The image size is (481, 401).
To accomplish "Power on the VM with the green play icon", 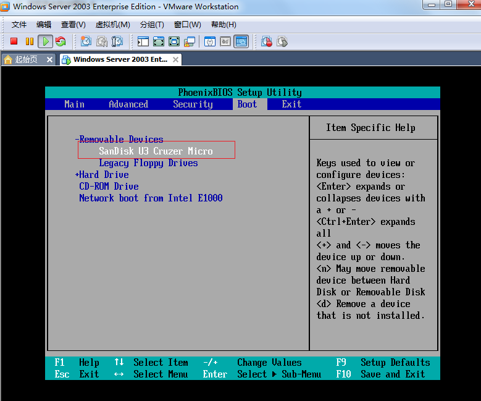I will click(x=46, y=41).
